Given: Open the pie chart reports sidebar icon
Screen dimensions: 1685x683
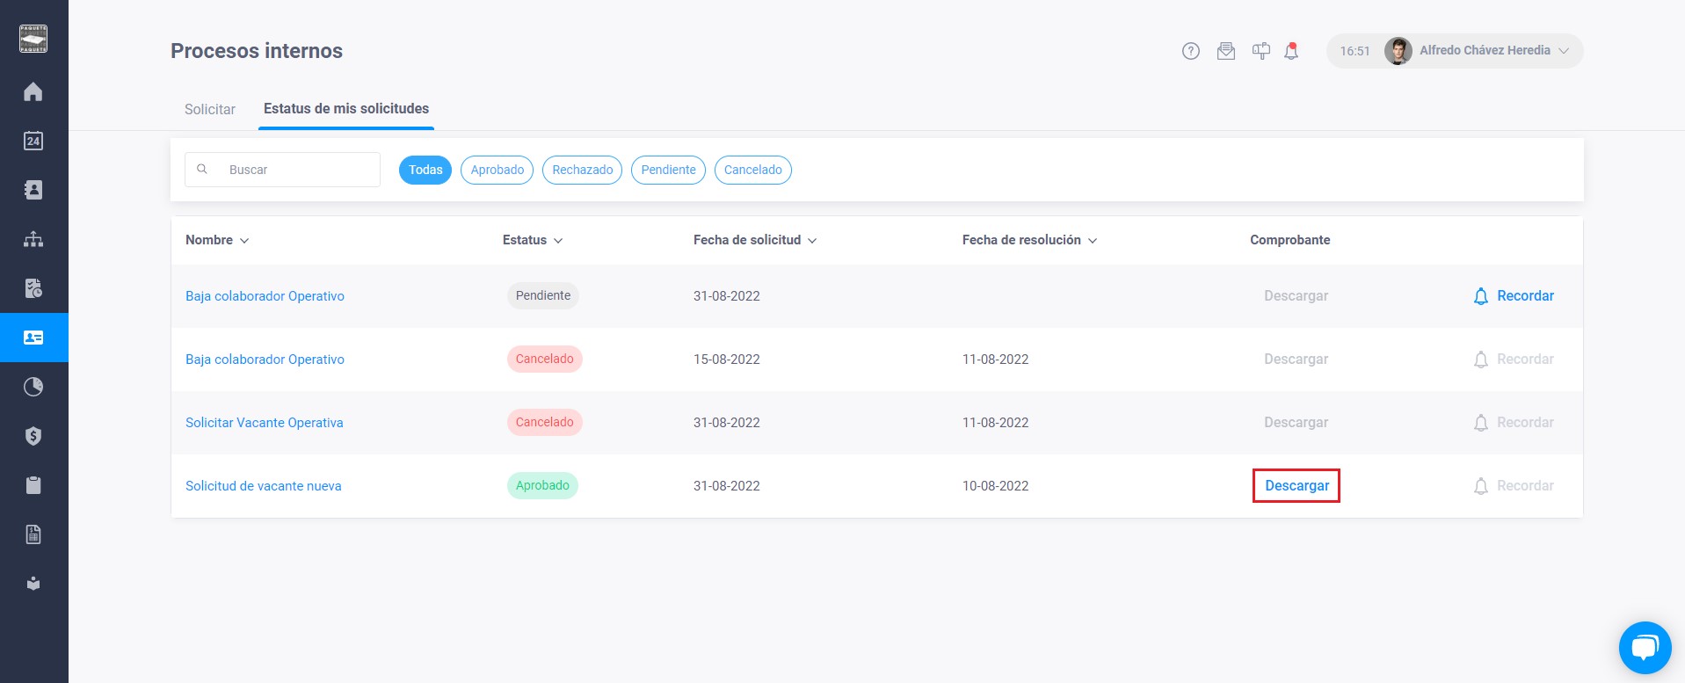Looking at the screenshot, I should (33, 387).
